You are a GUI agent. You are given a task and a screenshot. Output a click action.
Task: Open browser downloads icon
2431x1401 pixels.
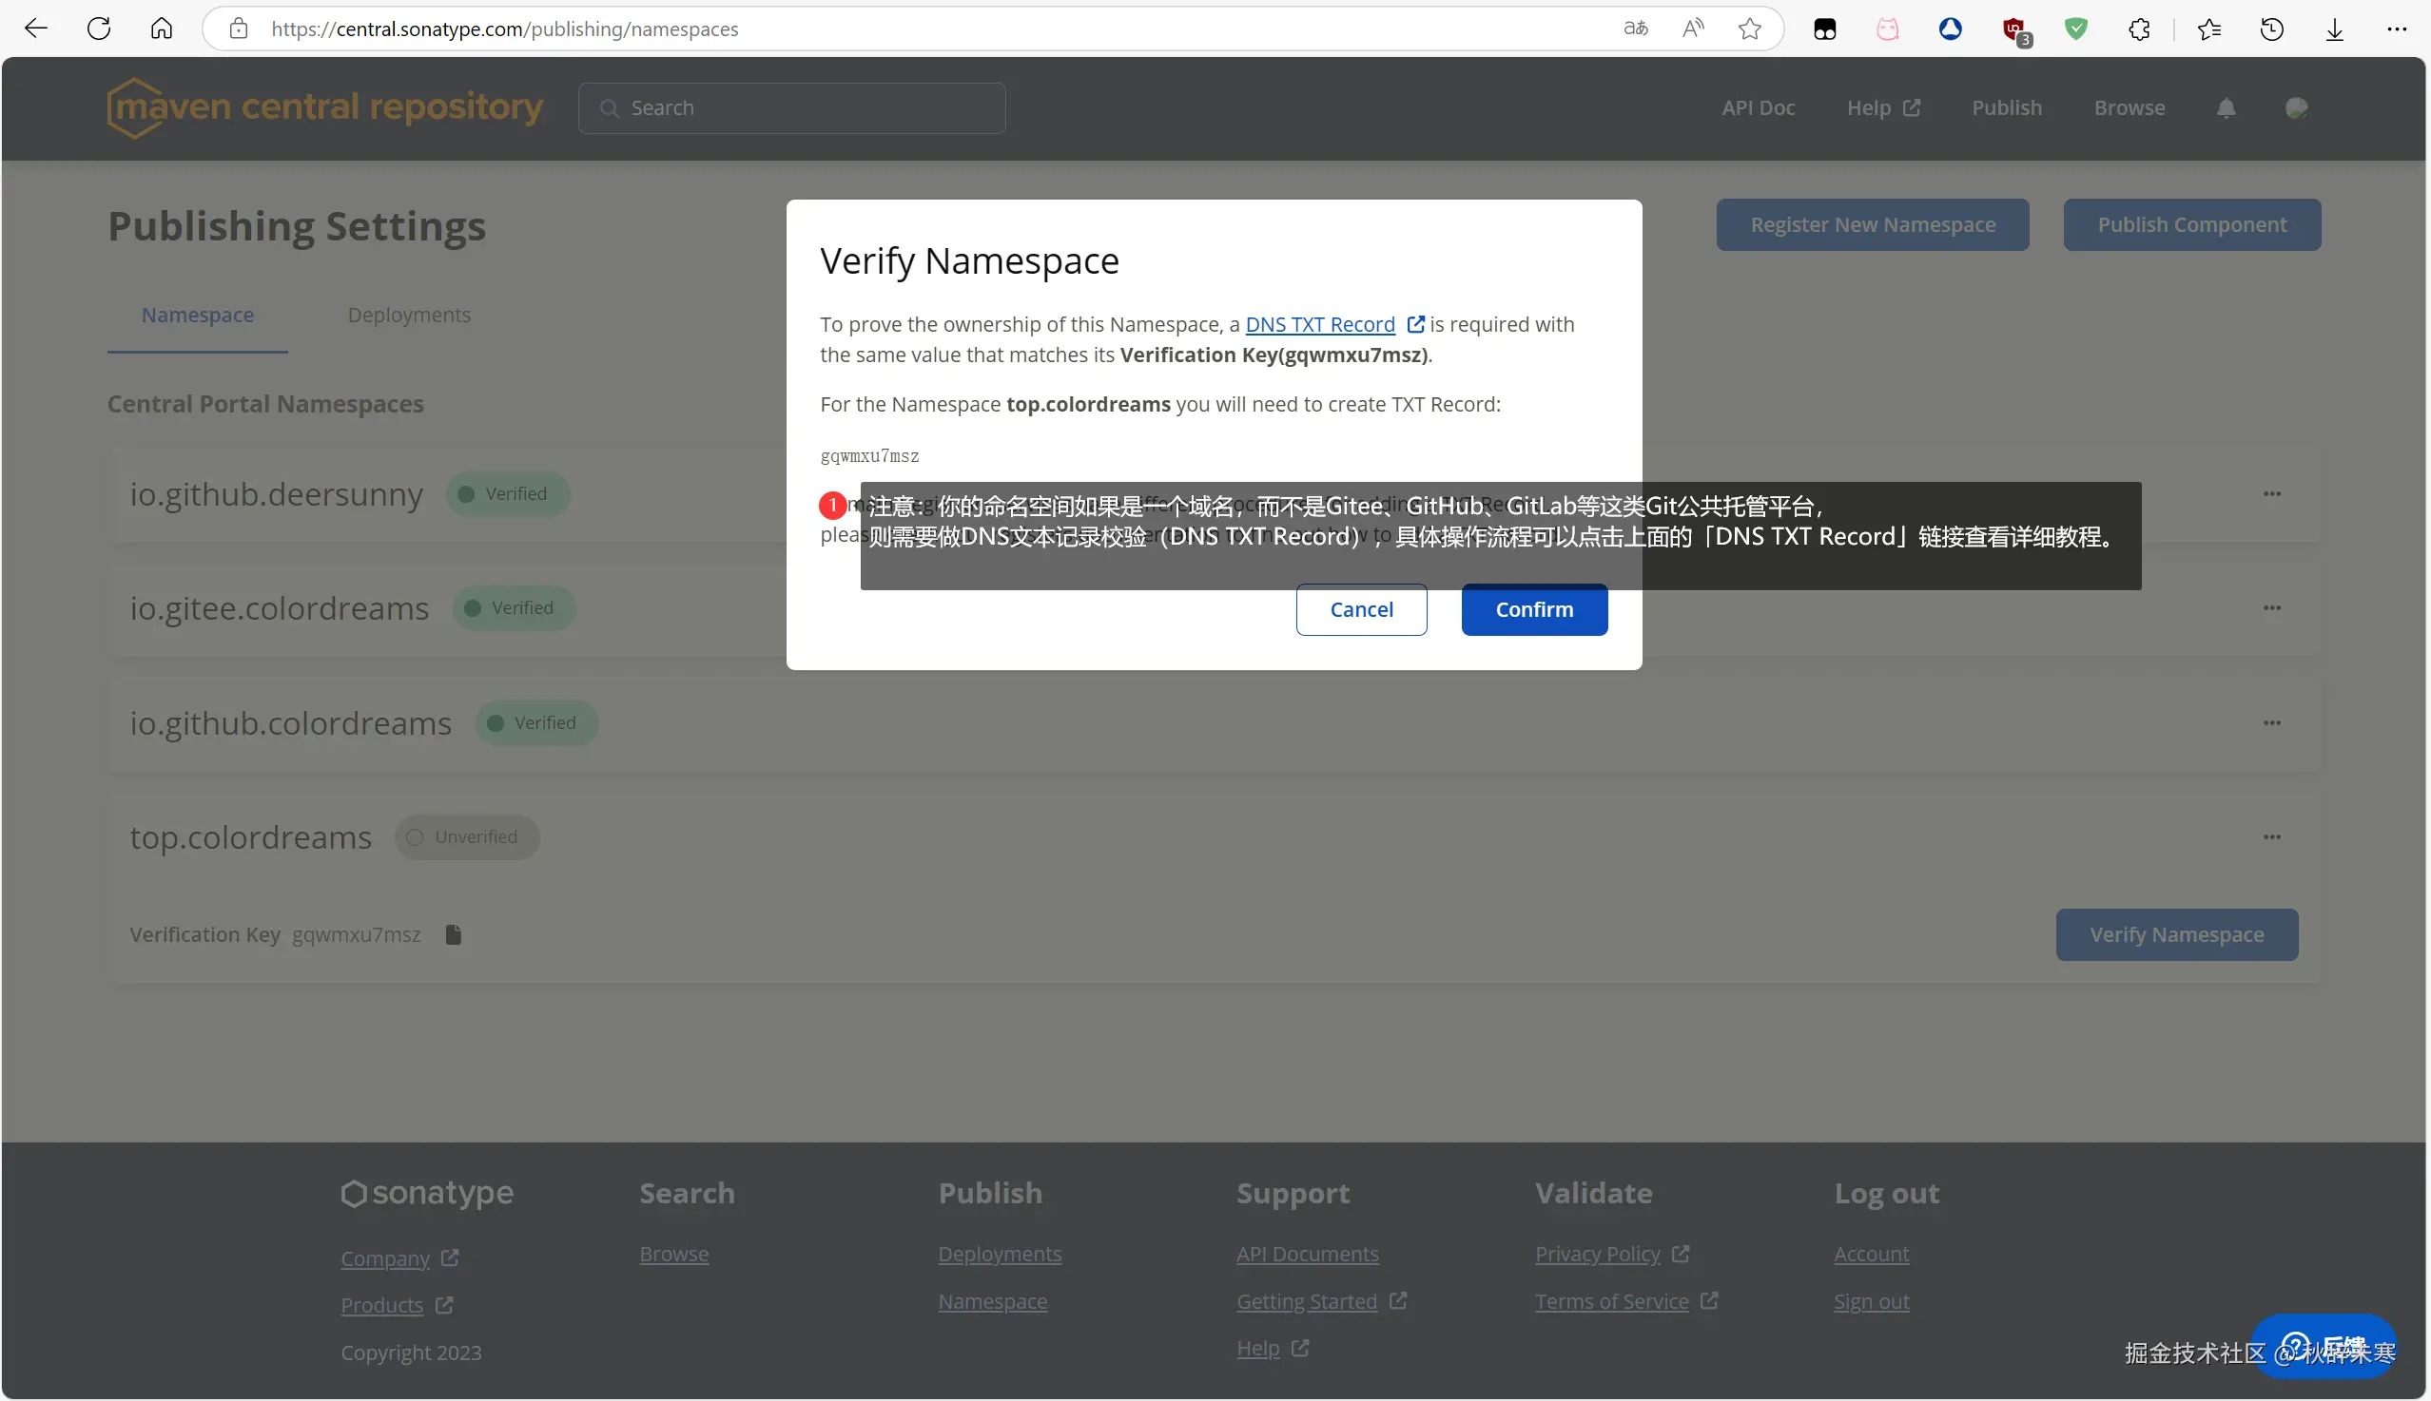(x=2335, y=29)
